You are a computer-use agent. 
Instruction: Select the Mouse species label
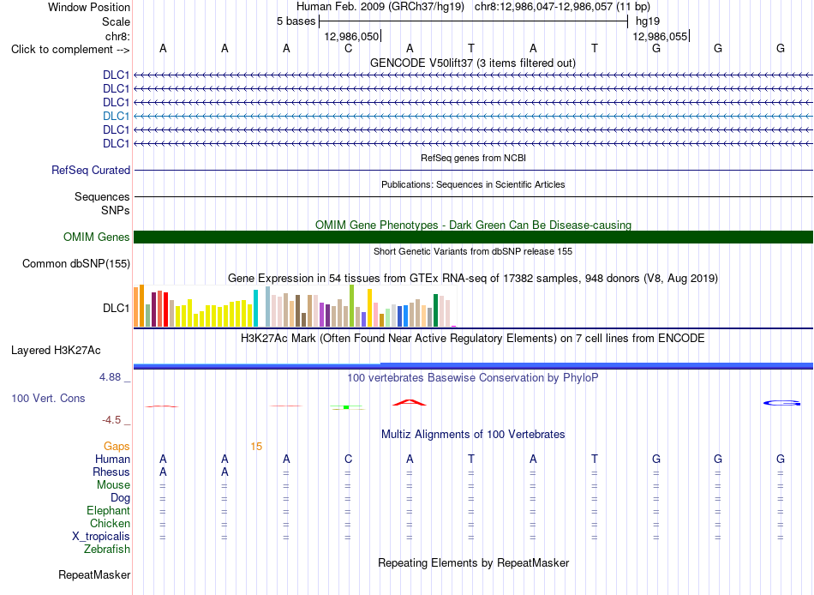[113, 485]
